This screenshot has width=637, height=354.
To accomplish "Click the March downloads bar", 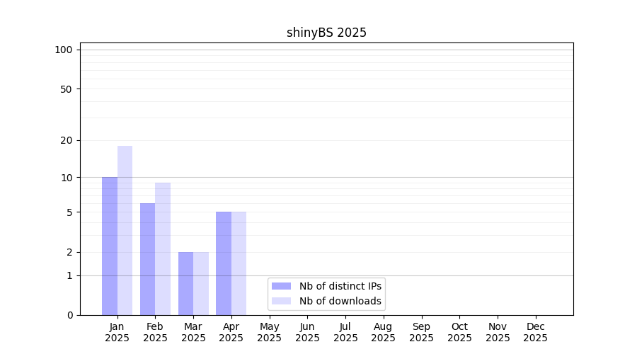I will (x=201, y=283).
